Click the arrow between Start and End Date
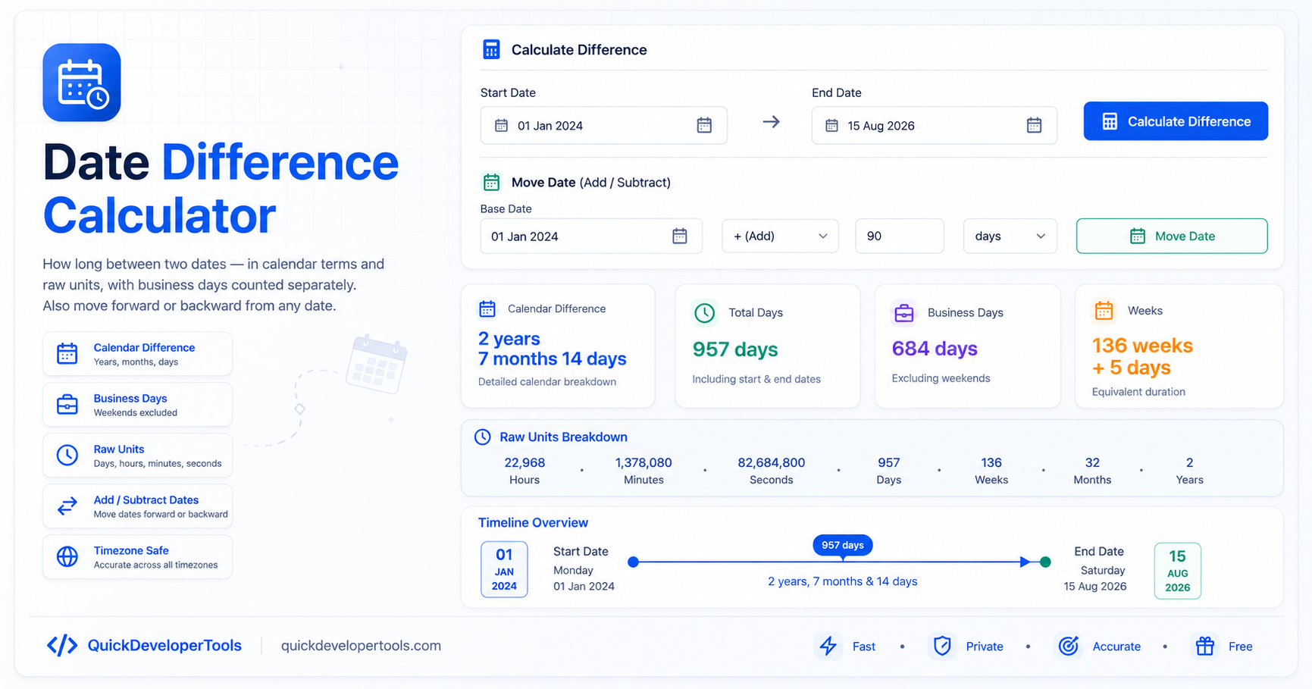The height and width of the screenshot is (689, 1312). coord(771,122)
